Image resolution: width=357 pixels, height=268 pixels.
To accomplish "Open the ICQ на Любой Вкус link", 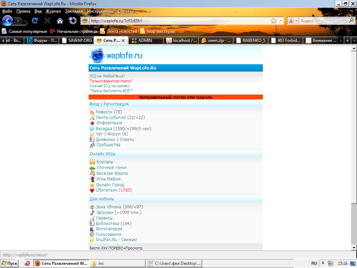I will (107, 76).
